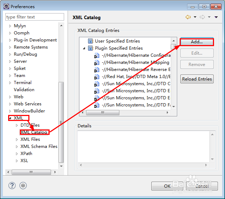
Task: Expand the Remote Systems node
Action: [10, 47]
